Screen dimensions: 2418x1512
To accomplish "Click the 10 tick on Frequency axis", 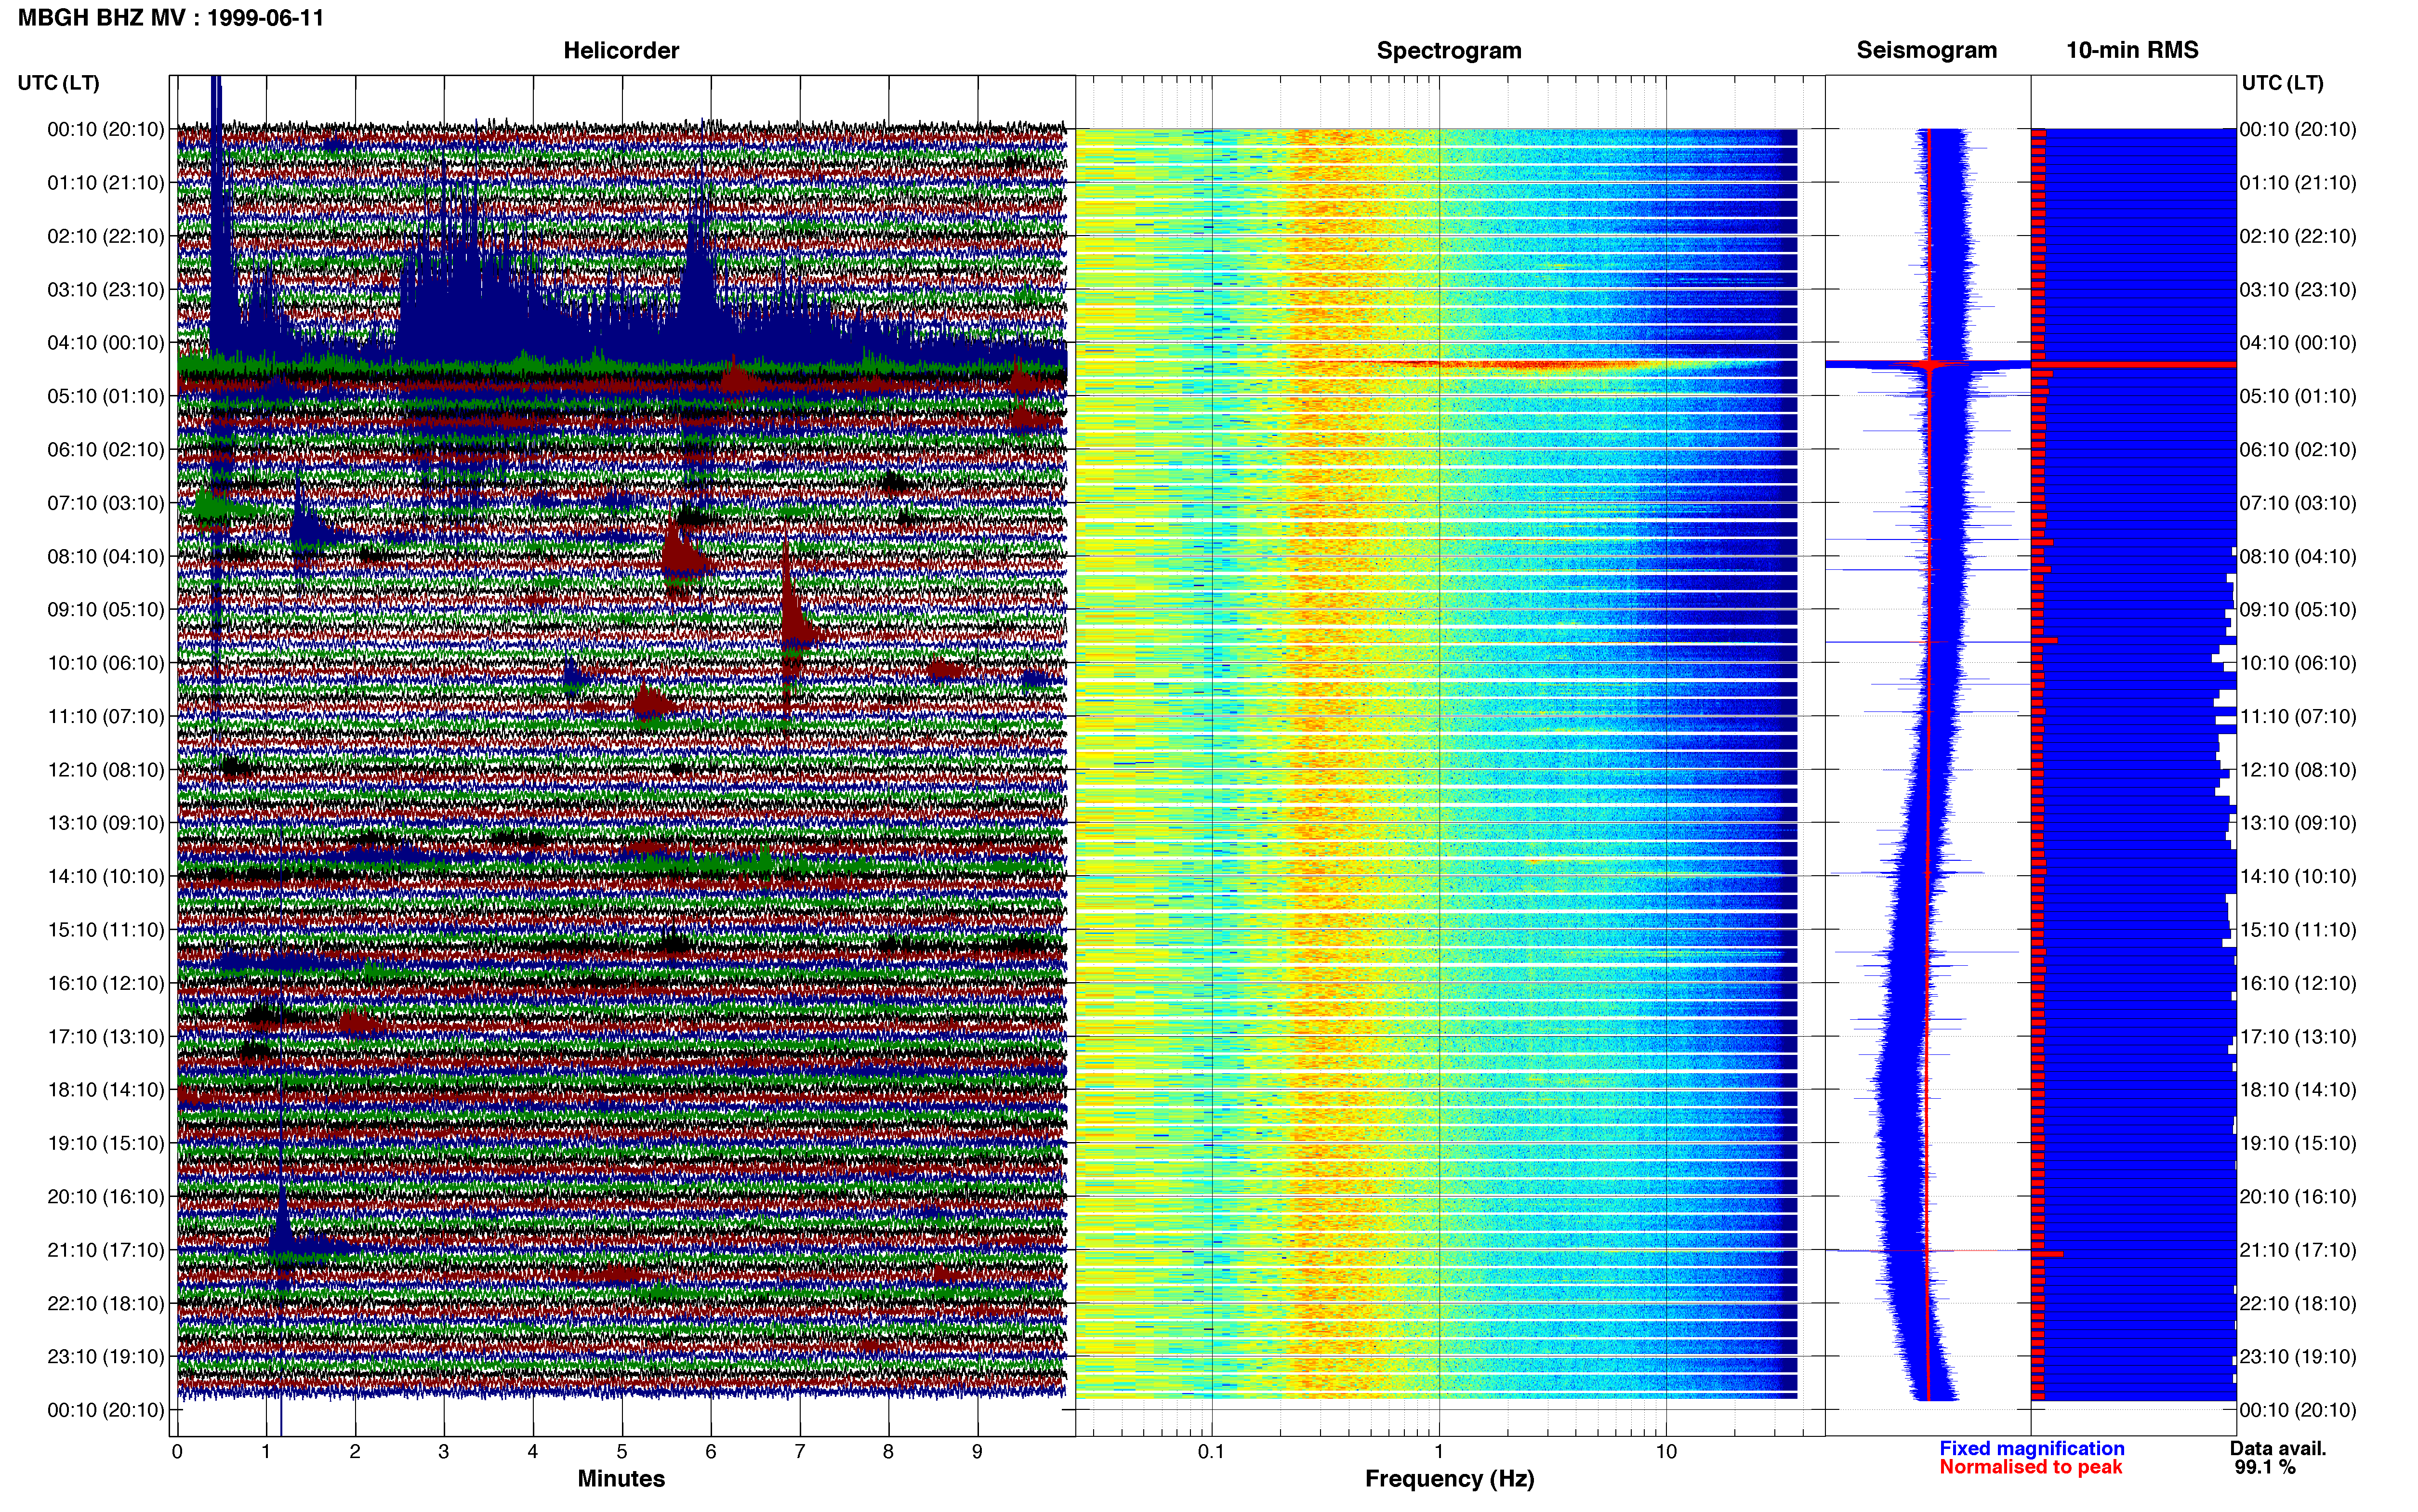I will click(1666, 1452).
